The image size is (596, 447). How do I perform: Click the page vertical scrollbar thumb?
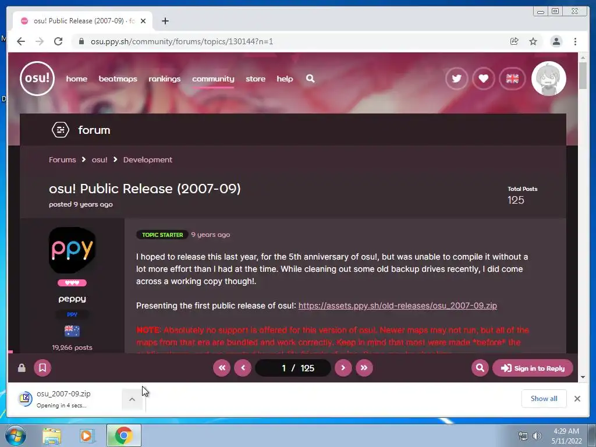(583, 75)
